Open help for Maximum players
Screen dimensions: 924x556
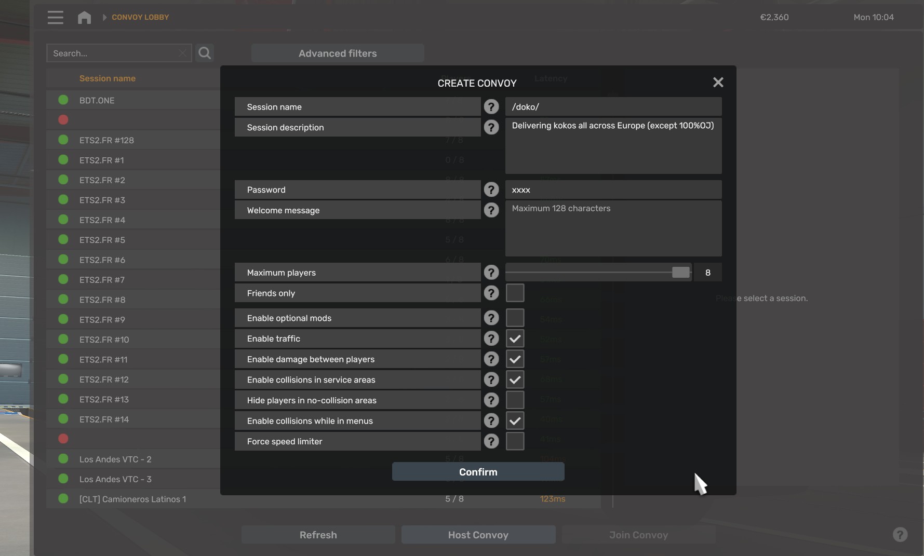pyautogui.click(x=491, y=272)
